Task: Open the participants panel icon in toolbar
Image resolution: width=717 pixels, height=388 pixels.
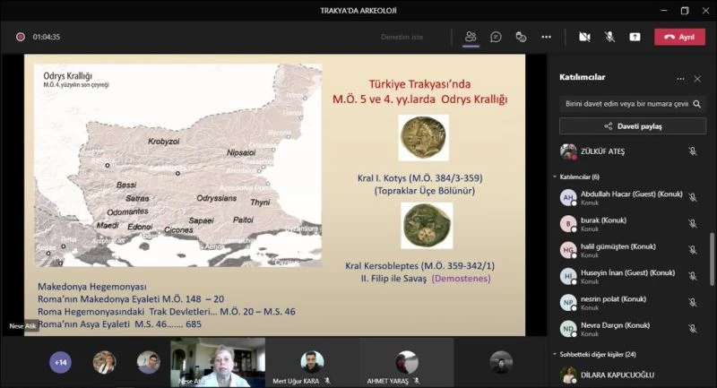Action: pyautogui.click(x=471, y=37)
